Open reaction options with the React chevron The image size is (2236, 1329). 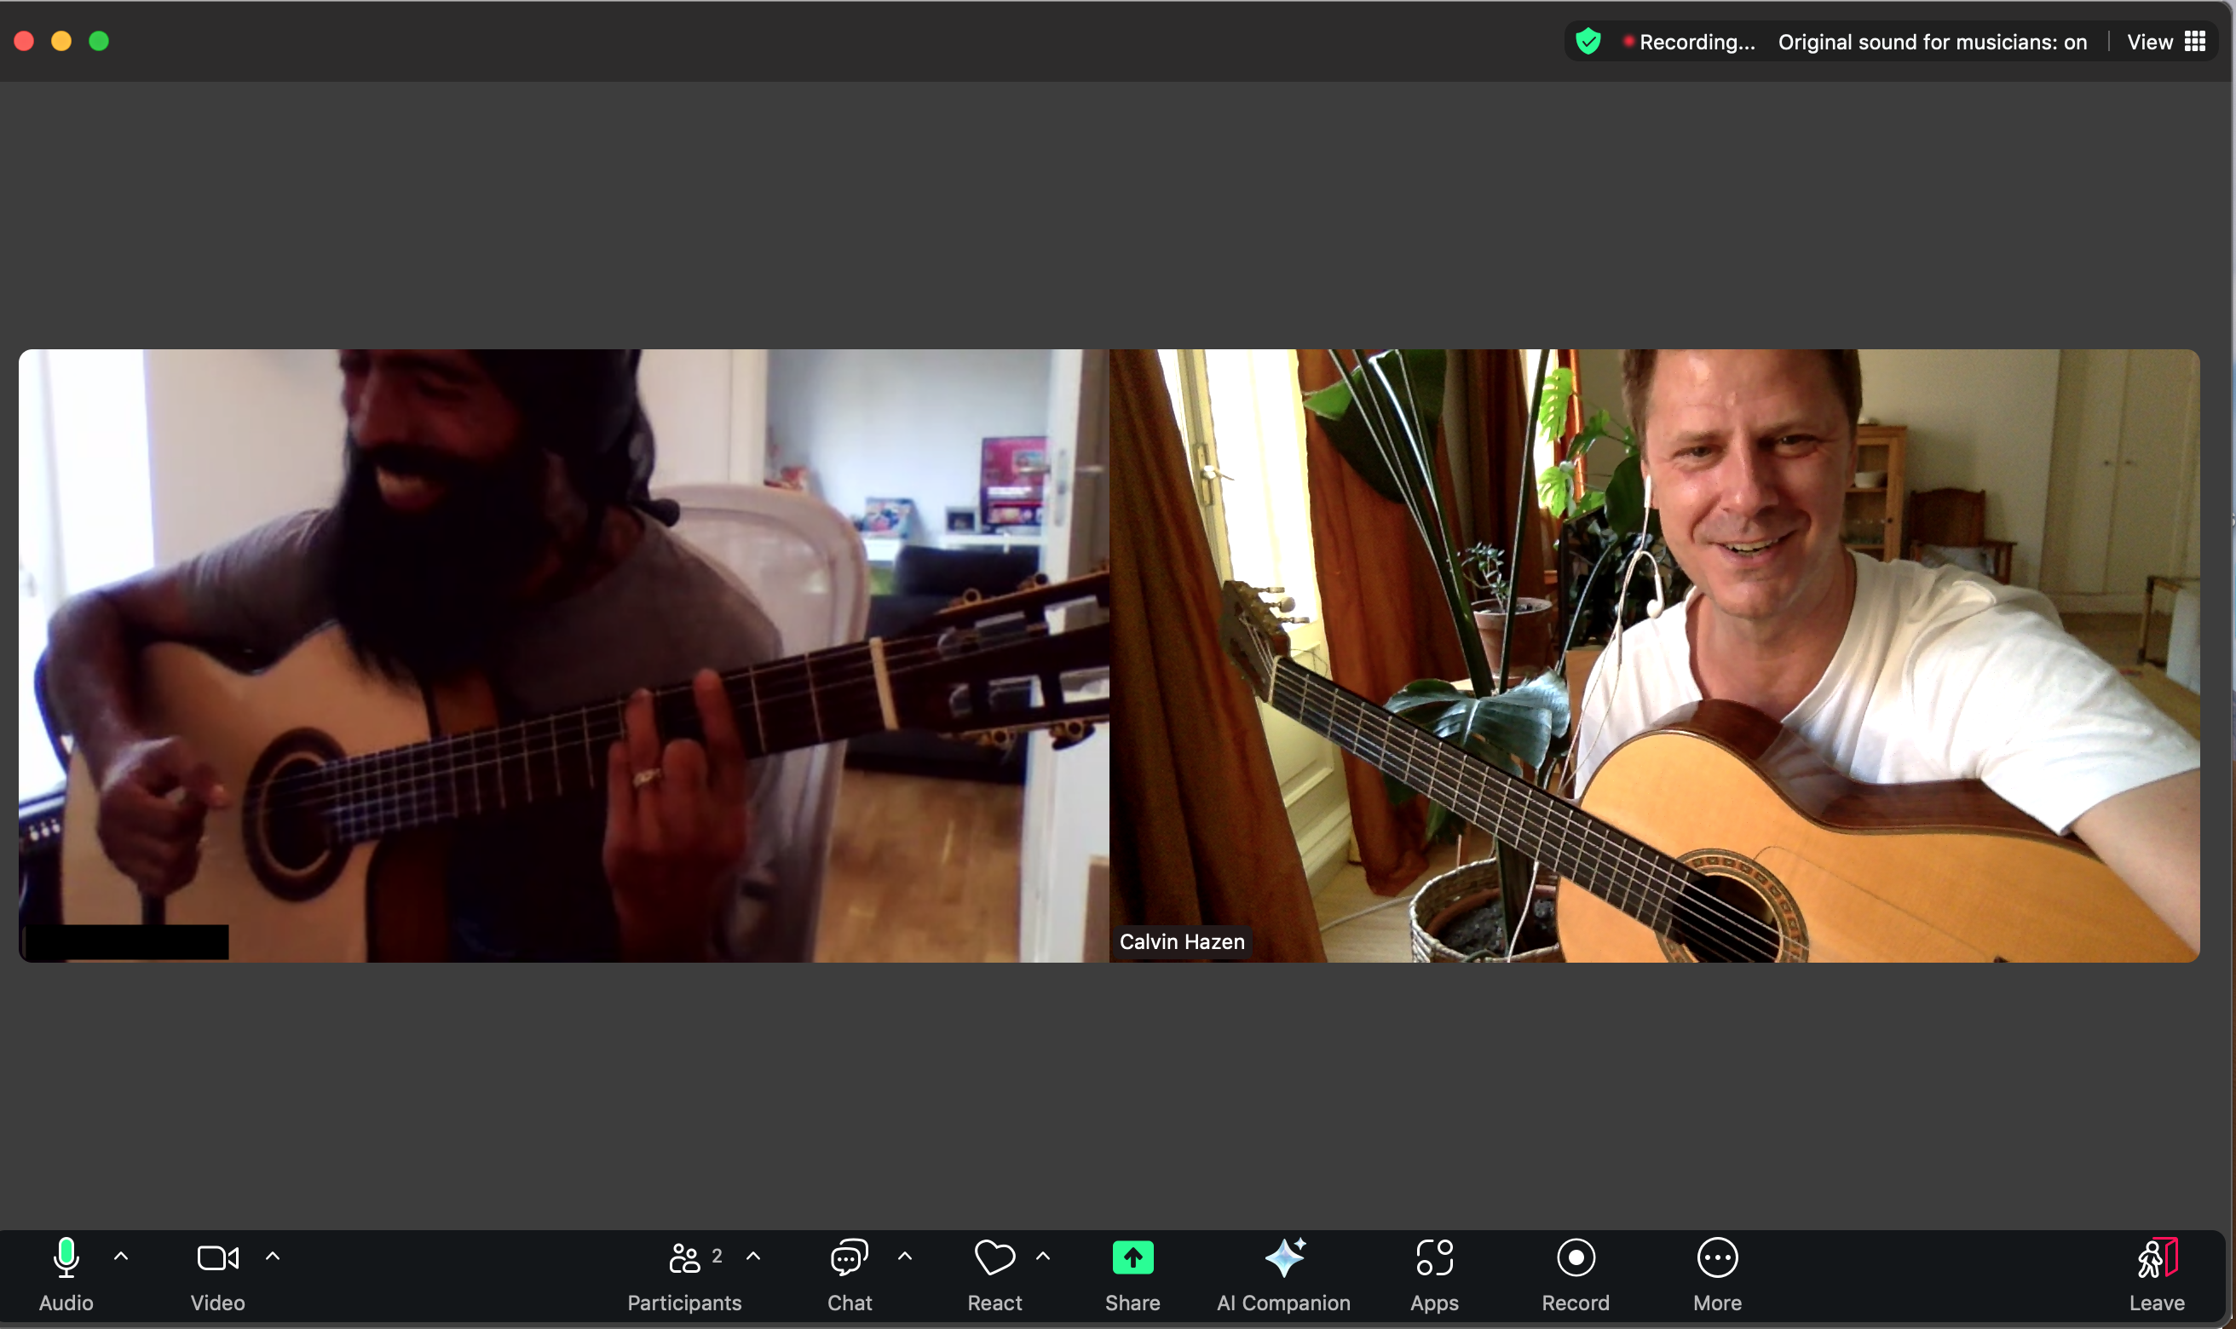[1041, 1257]
